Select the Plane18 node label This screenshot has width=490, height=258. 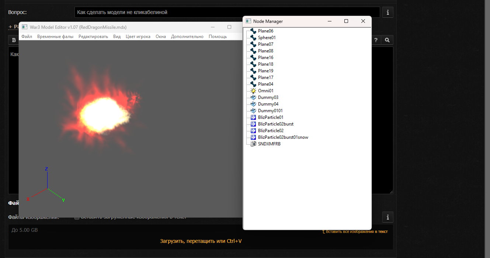pyautogui.click(x=265, y=64)
